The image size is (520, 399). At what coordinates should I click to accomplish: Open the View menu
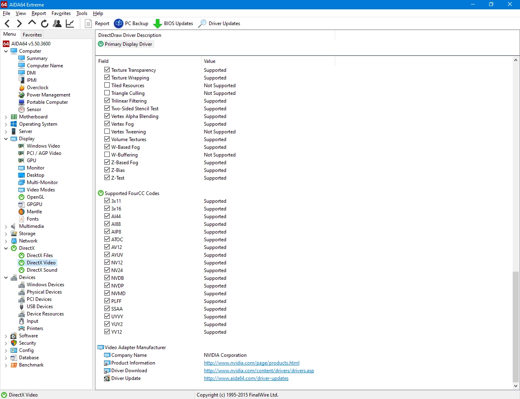(21, 13)
